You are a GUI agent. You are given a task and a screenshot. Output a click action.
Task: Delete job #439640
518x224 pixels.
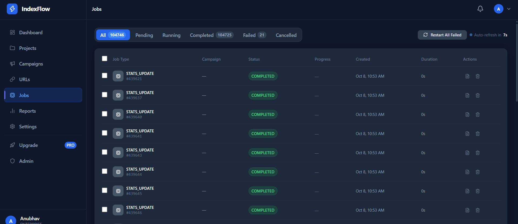pyautogui.click(x=478, y=115)
